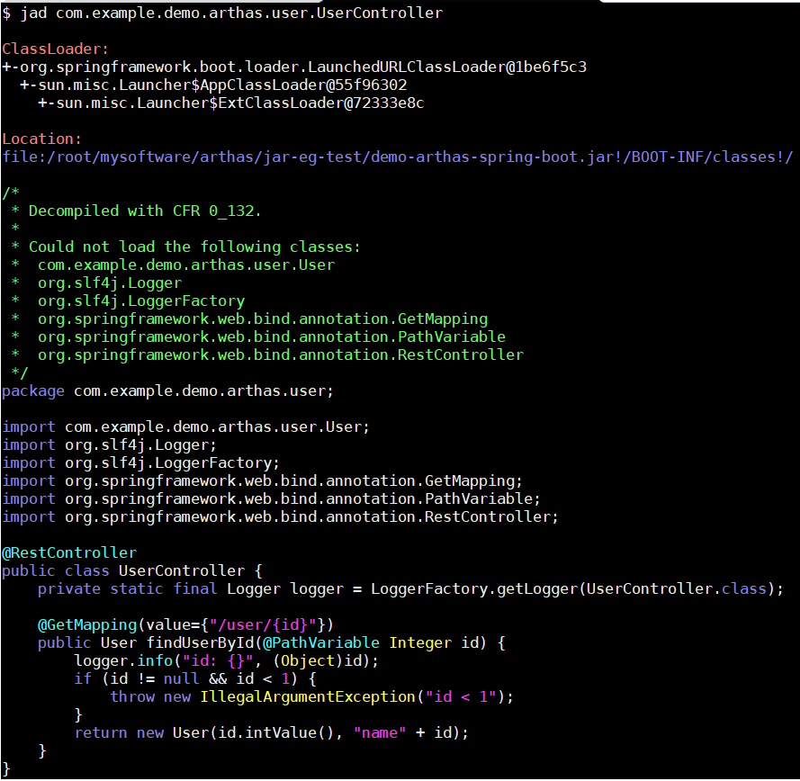This screenshot has width=800, height=781.
Task: Click the @RestController annotation
Action: click(x=69, y=553)
